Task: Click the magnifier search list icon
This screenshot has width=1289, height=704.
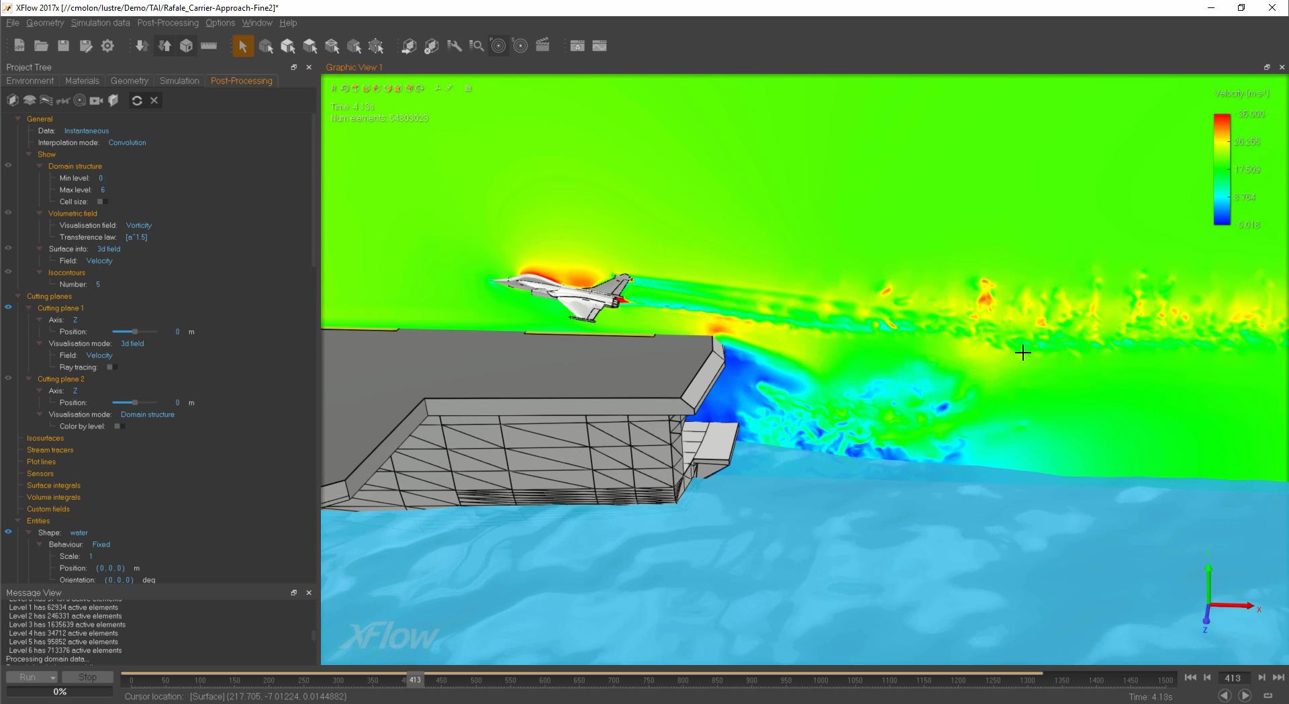Action: (x=476, y=46)
